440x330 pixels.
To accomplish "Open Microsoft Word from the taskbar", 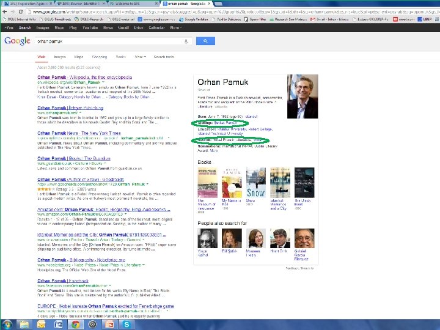I will tap(58, 324).
